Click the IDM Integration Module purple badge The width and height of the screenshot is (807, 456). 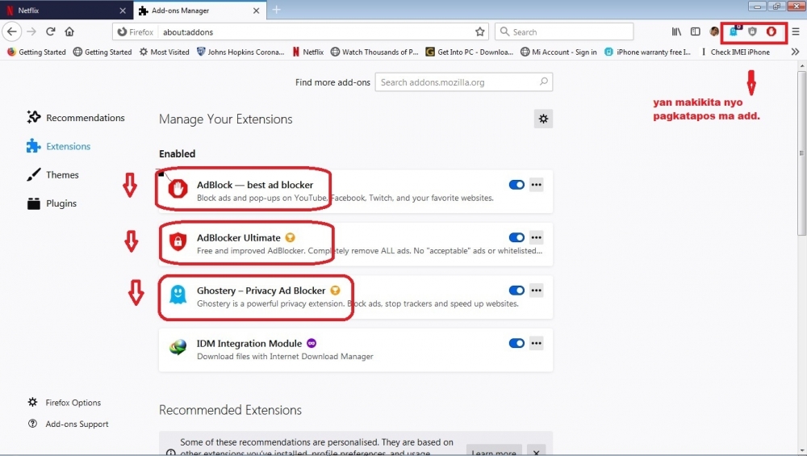tap(312, 343)
